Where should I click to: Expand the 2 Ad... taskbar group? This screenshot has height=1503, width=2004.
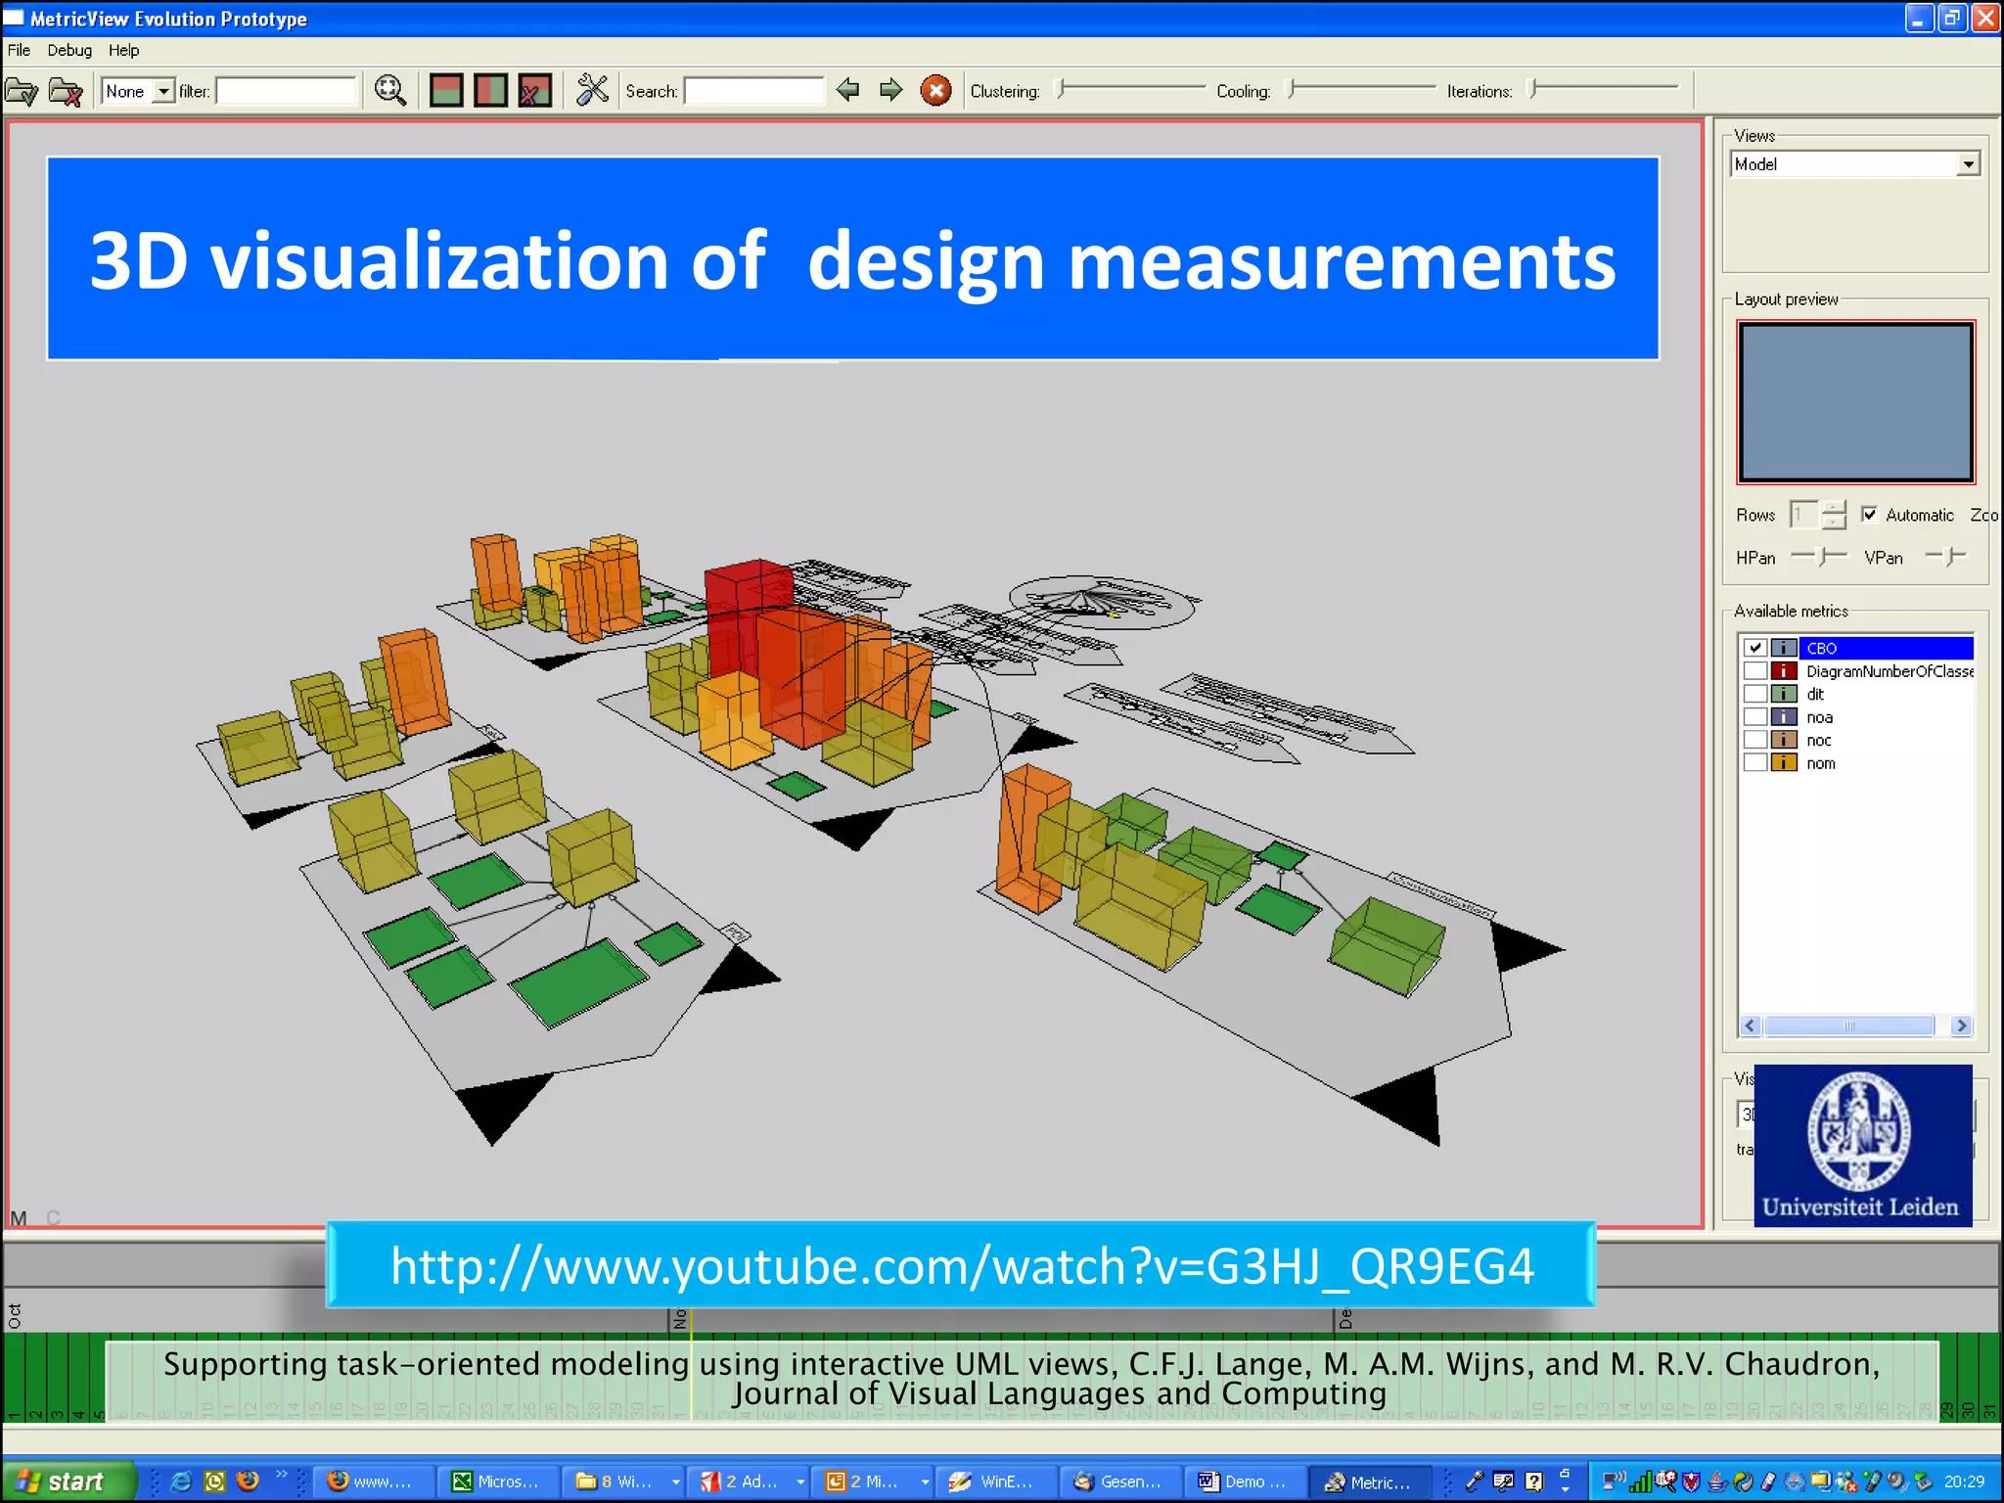tap(800, 1481)
